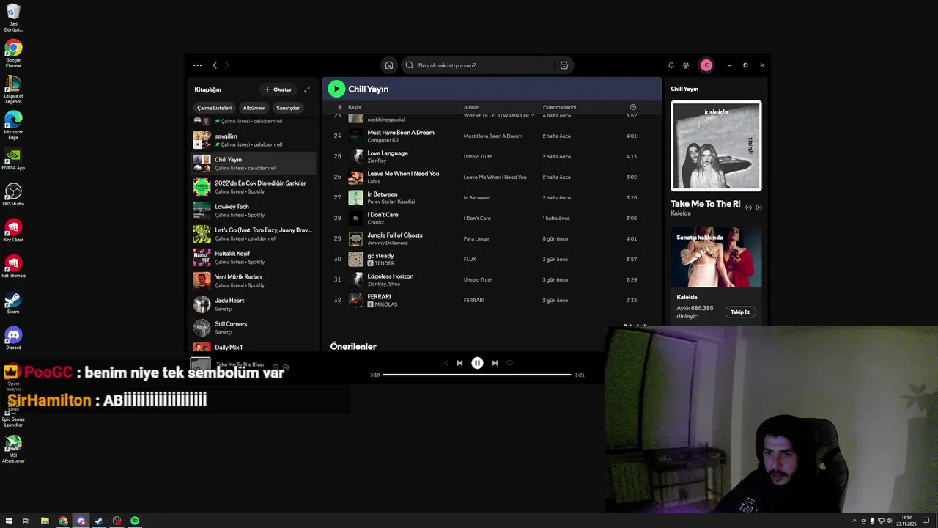This screenshot has width=938, height=528.
Task: Open album link Untold Truth on row 25
Action: tap(479, 156)
